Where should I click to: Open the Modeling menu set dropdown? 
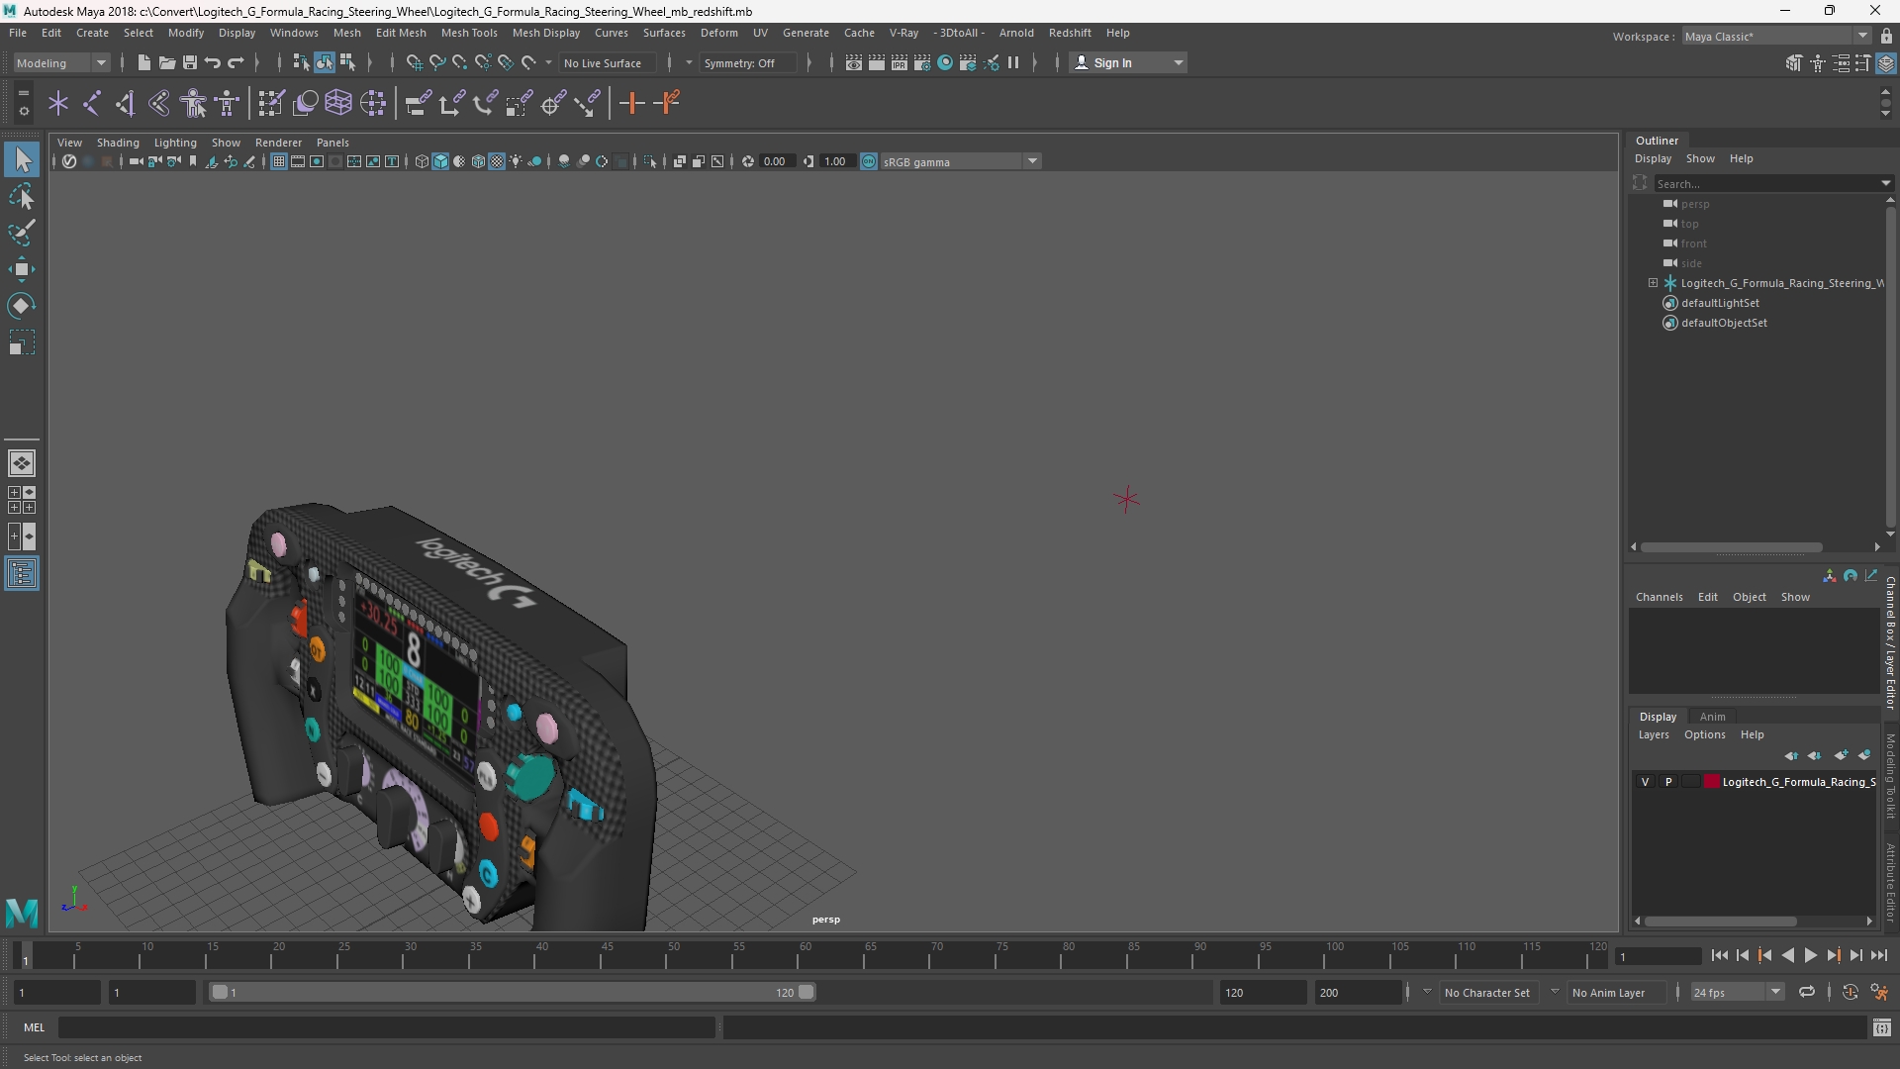[61, 62]
